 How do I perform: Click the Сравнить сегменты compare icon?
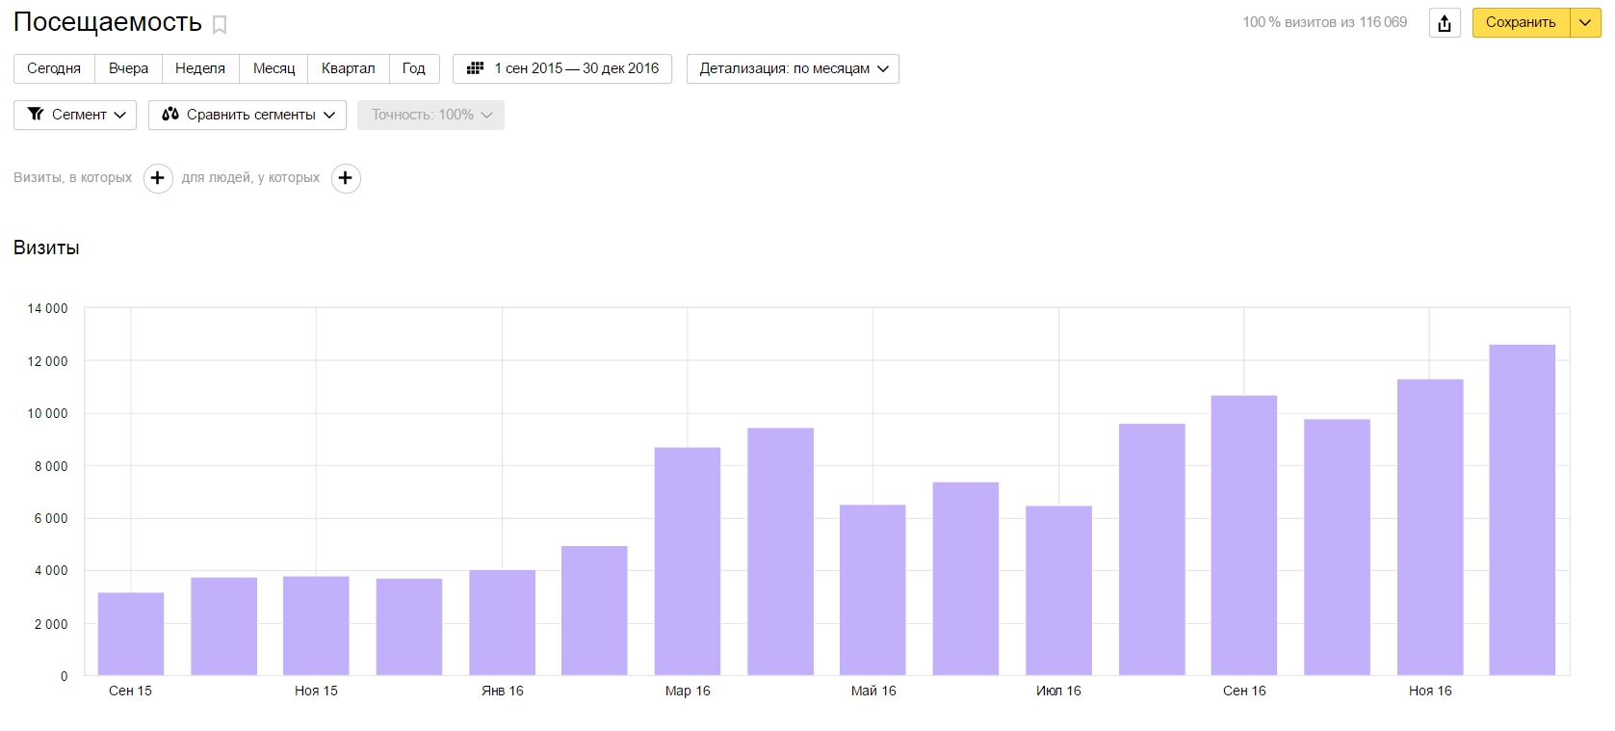(x=170, y=115)
